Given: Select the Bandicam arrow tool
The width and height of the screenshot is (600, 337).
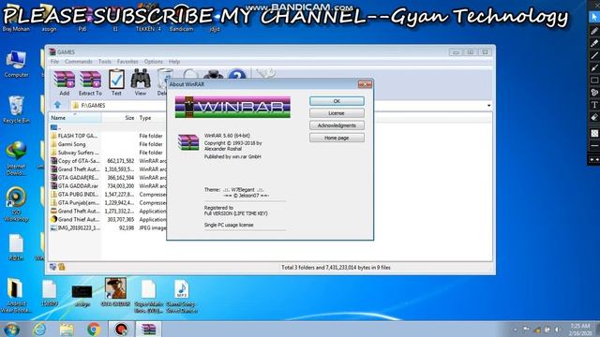Looking at the screenshot, I should pyautogui.click(x=593, y=68).
